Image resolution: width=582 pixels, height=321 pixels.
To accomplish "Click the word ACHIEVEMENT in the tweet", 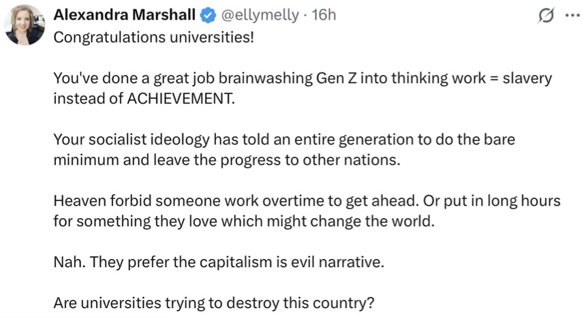I will (x=181, y=97).
